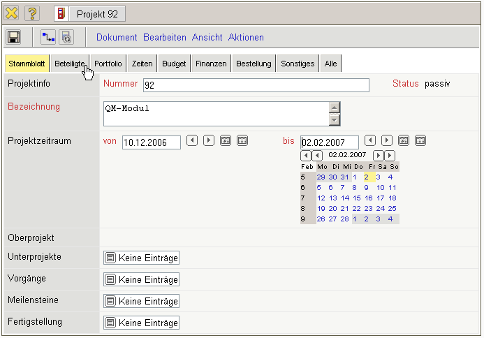Switch to the Budget tab

(x=174, y=64)
